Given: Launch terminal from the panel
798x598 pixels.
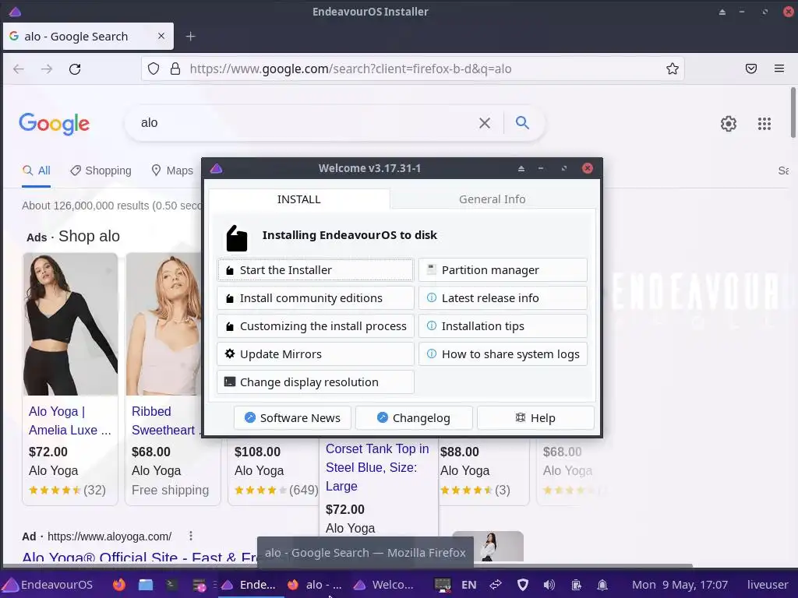Looking at the screenshot, I should 171,585.
